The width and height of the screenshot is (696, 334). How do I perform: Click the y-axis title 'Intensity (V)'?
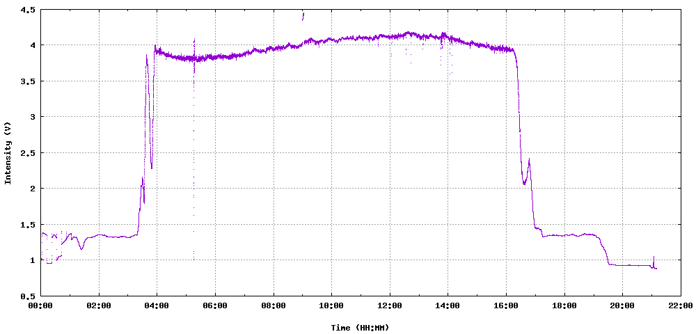pyautogui.click(x=8, y=152)
